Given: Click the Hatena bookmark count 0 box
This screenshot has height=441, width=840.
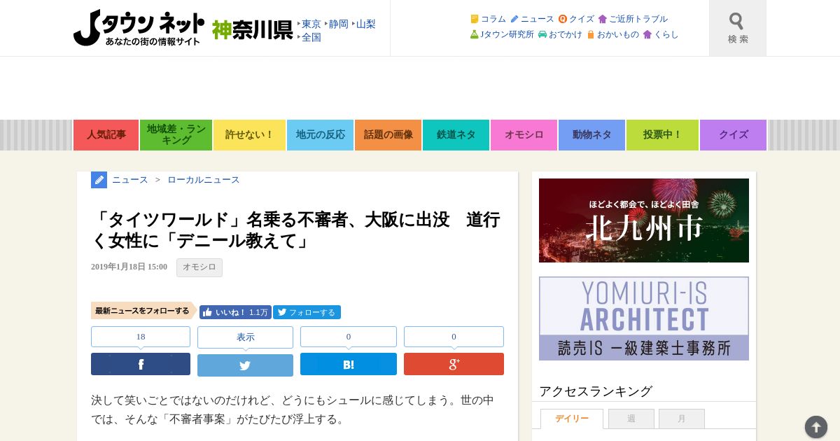Looking at the screenshot, I should 349,337.
